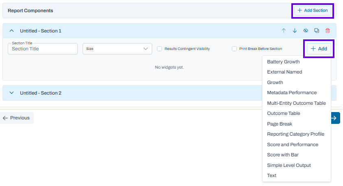The image size is (343, 186).
Task: Click the Untitled - Section 1 header title
Action: point(41,31)
